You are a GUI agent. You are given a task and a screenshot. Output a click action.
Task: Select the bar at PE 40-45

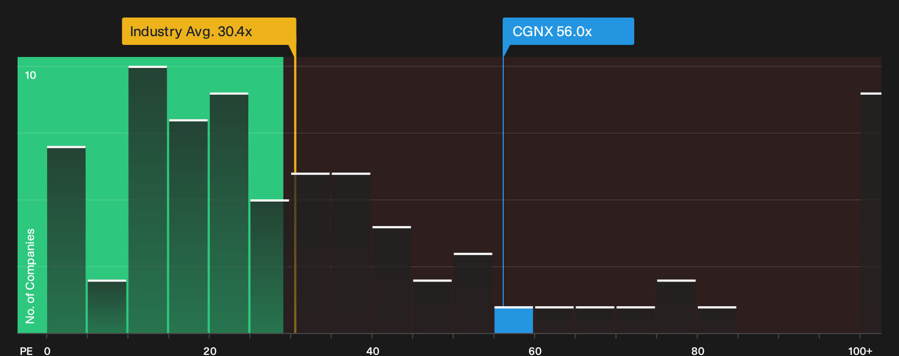392,280
